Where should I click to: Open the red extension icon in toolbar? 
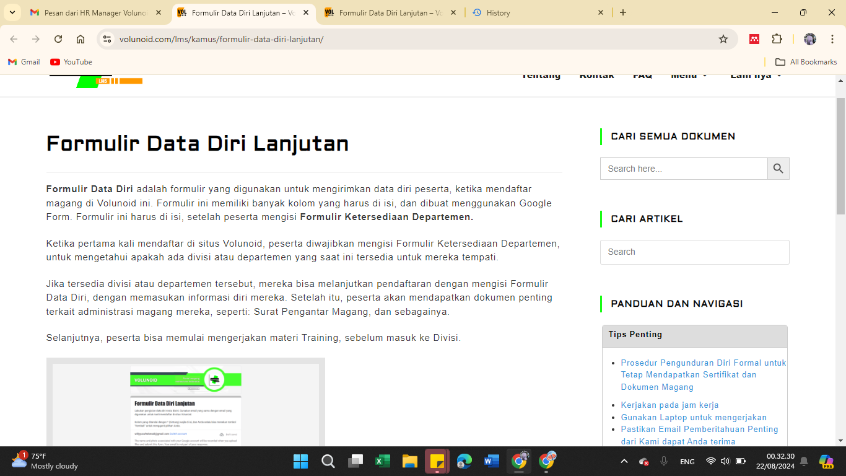754,39
